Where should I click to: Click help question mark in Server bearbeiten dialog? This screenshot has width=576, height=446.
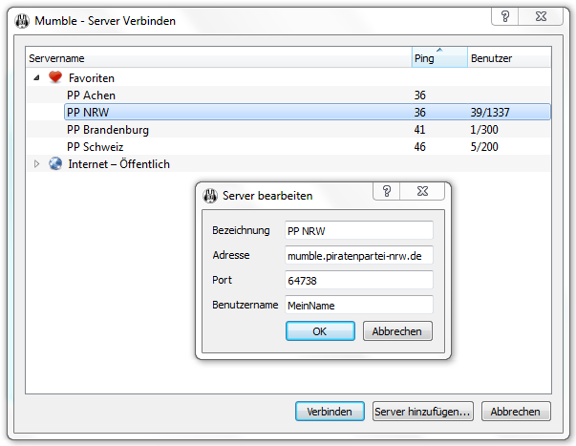tap(387, 192)
